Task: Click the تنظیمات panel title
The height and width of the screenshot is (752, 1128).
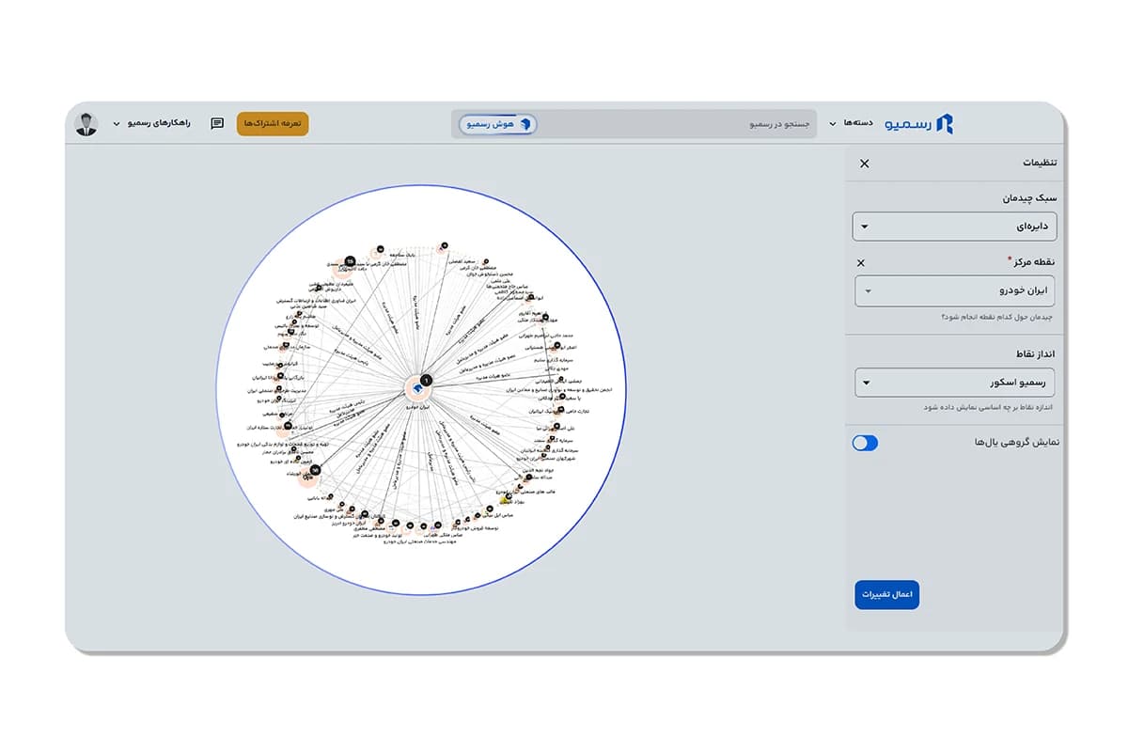Action: [x=1040, y=163]
